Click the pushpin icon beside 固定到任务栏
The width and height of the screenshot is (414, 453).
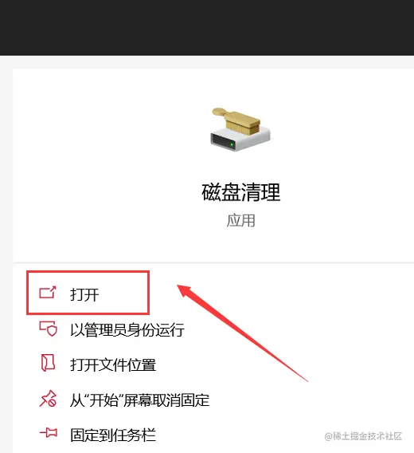coord(49,433)
